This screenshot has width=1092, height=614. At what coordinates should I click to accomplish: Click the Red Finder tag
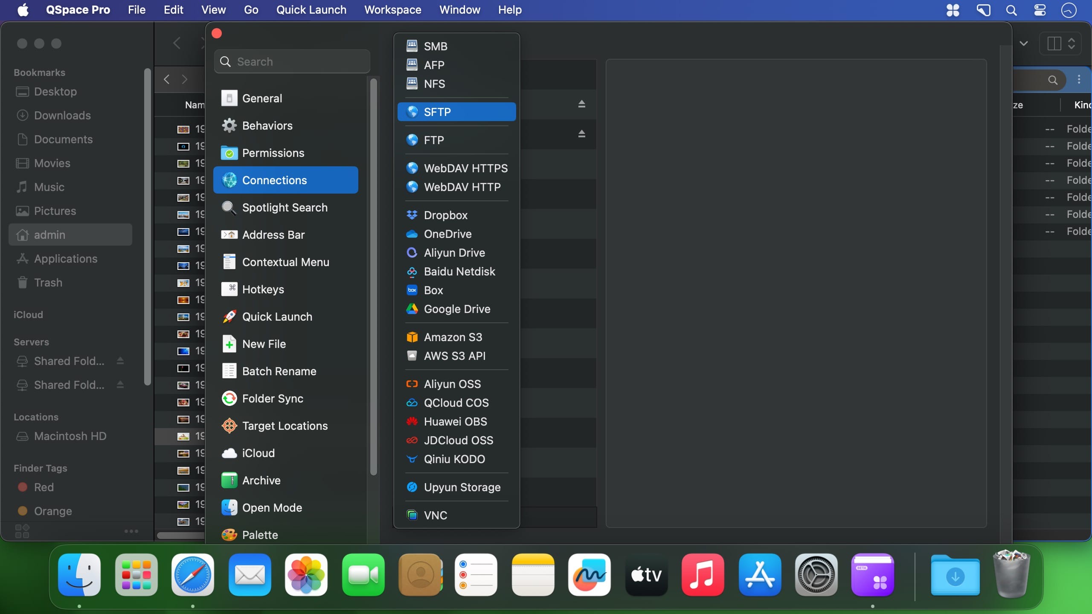pos(44,487)
